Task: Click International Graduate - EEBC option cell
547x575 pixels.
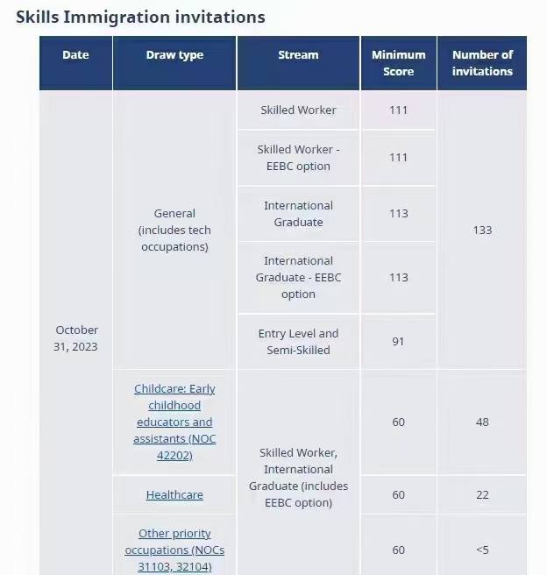Action: click(298, 277)
